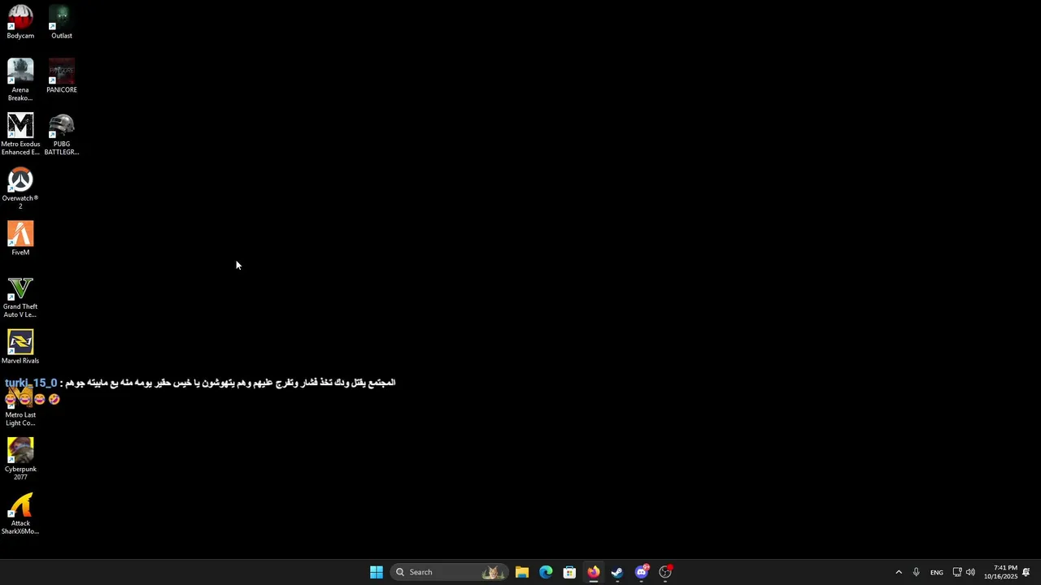Select the Arena Breakout desktop icon
1041x585 pixels.
tap(20, 80)
